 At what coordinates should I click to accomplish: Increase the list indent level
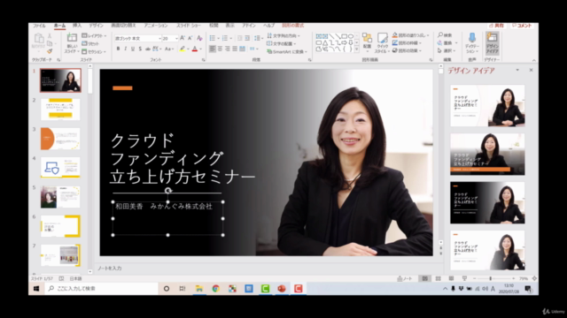[247, 38]
